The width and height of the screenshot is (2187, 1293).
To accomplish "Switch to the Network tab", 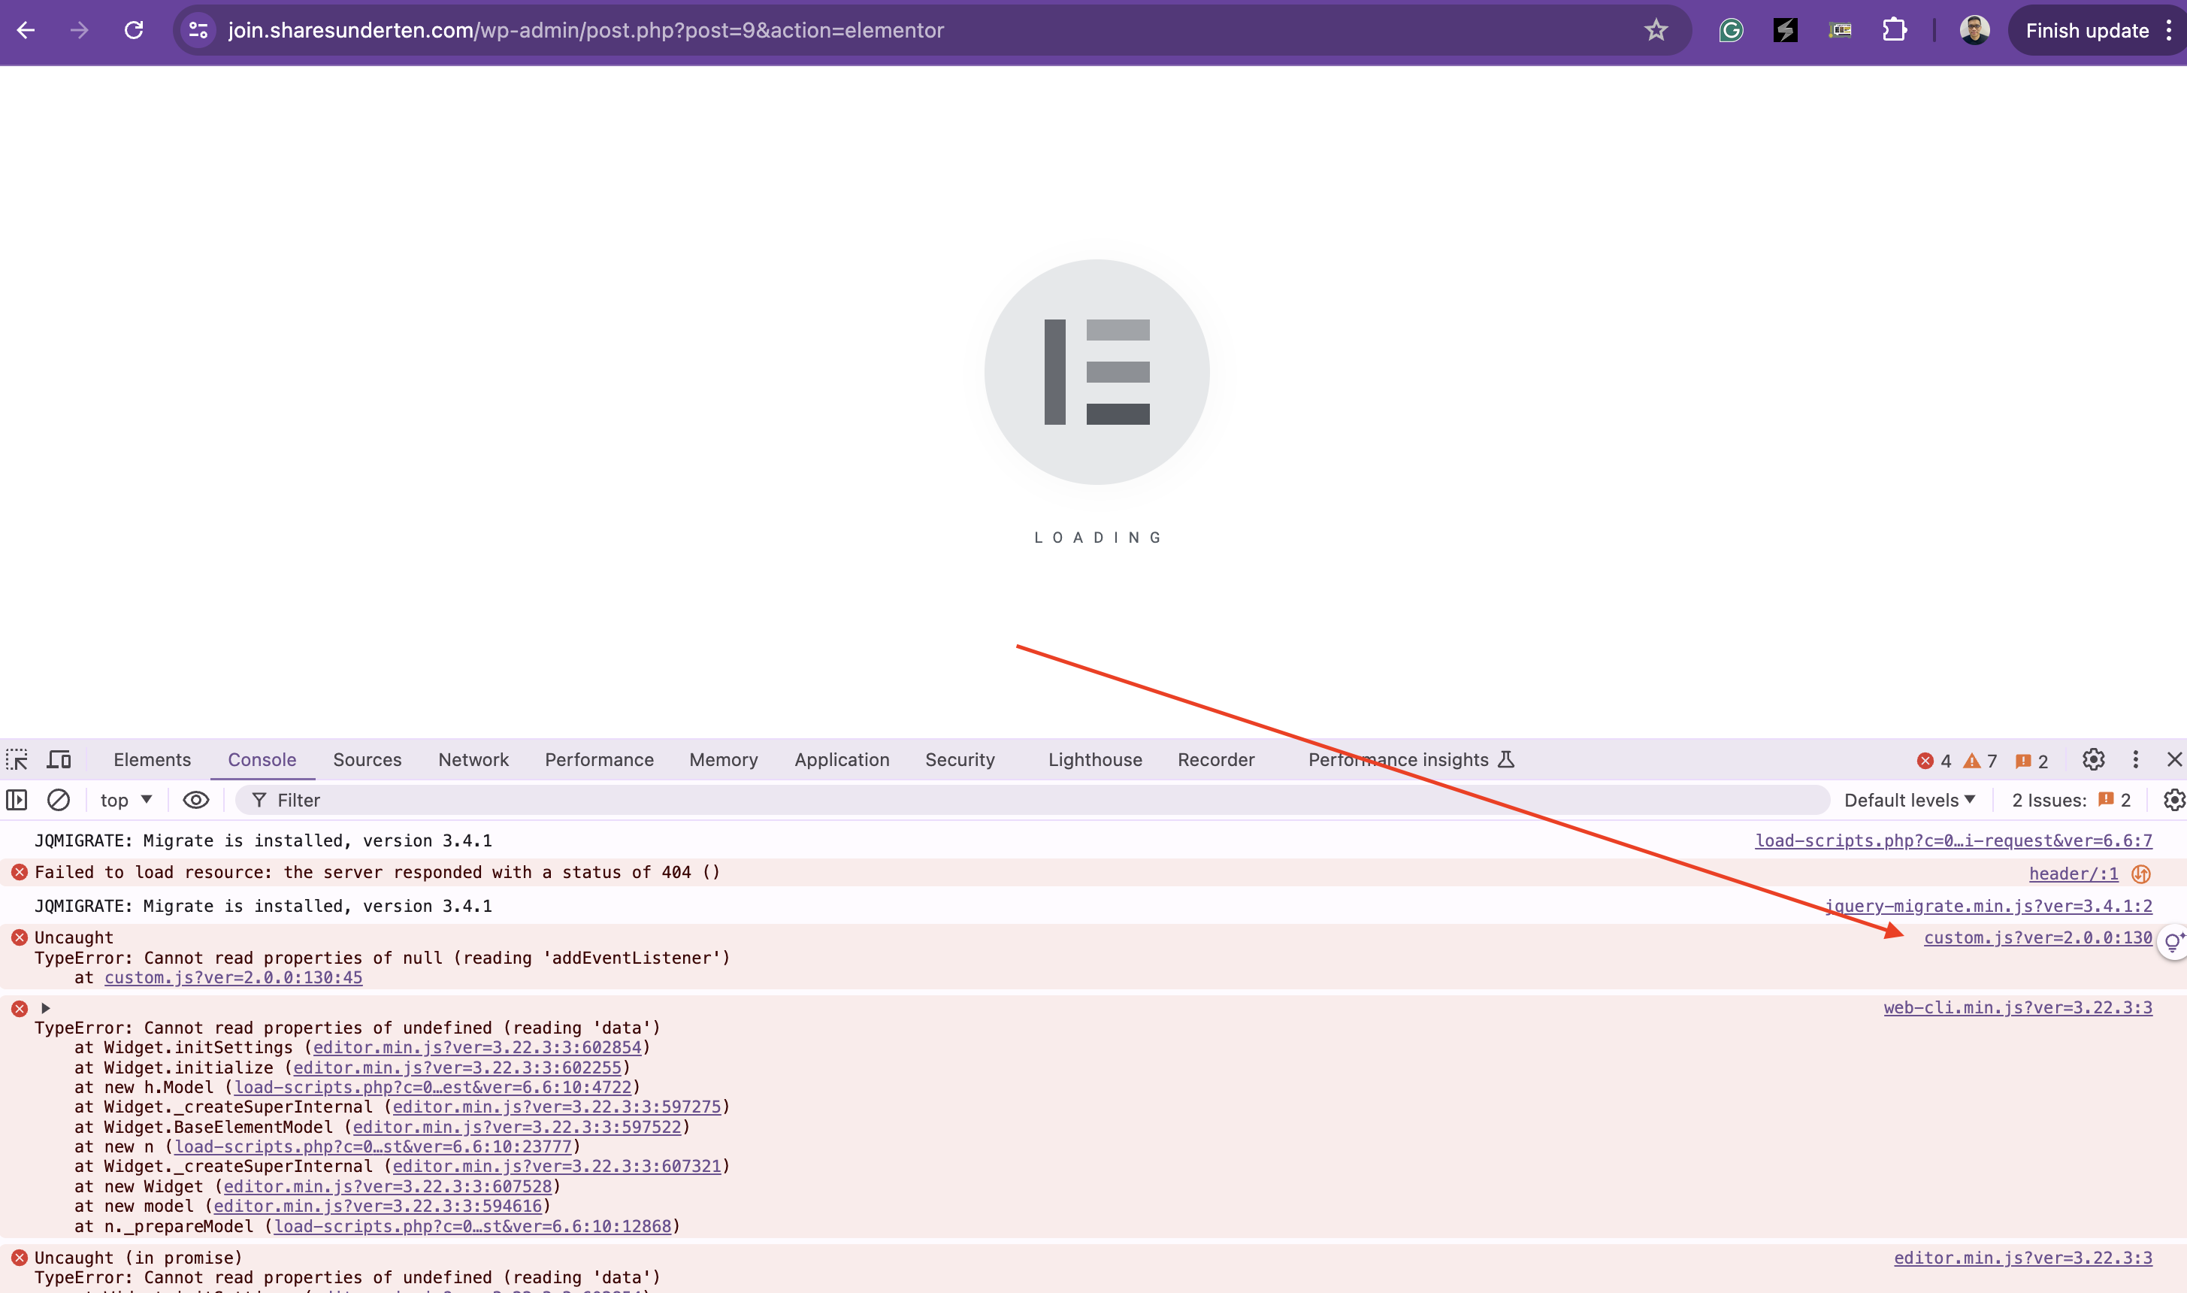I will point(473,760).
